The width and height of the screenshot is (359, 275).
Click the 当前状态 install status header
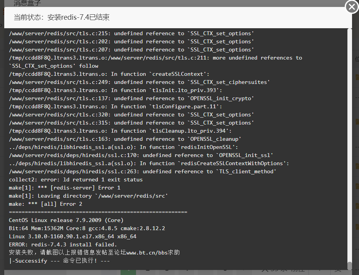61,17
